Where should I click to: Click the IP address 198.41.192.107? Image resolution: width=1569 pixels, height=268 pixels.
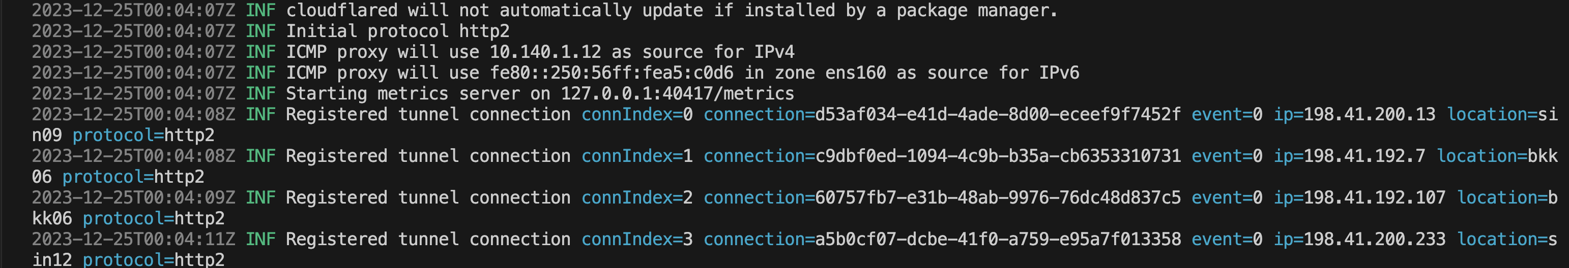pyautogui.click(x=1374, y=197)
